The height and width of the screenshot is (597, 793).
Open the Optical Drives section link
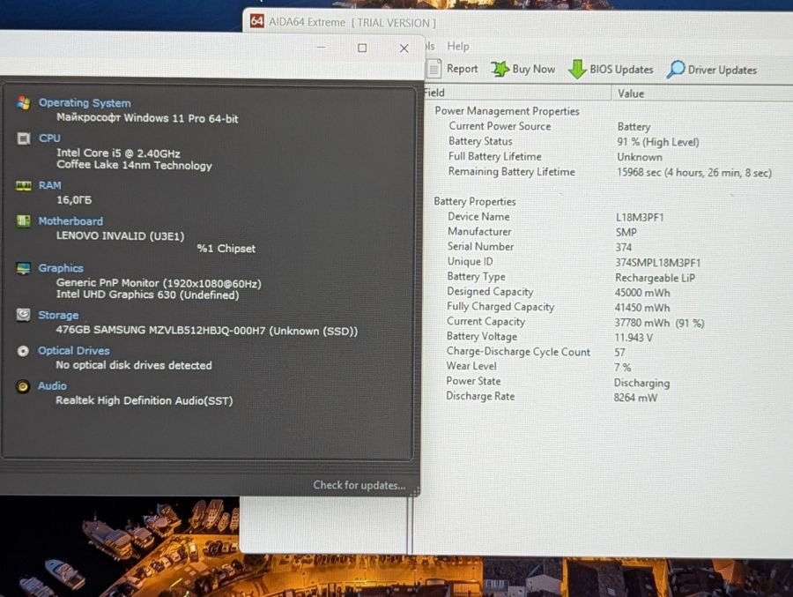tap(73, 350)
